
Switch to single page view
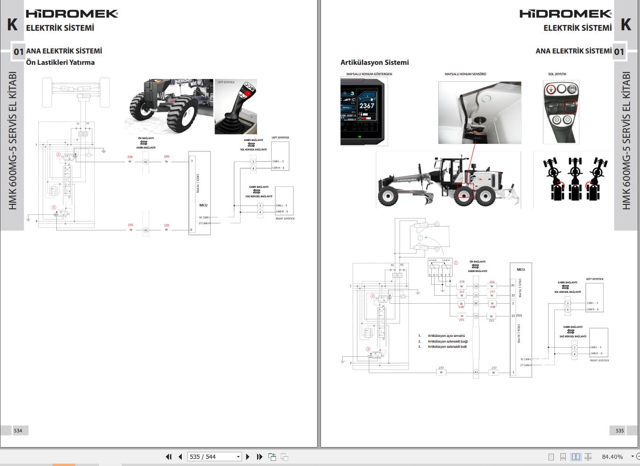[551, 457]
